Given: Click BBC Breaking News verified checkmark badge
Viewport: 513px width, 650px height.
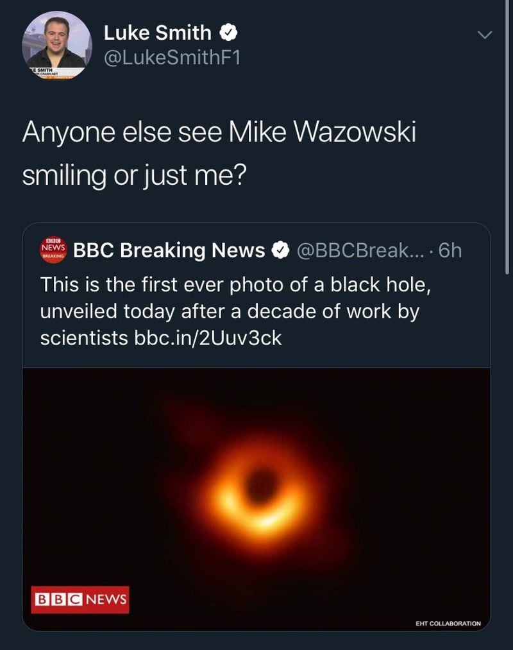Looking at the screenshot, I should [280, 250].
